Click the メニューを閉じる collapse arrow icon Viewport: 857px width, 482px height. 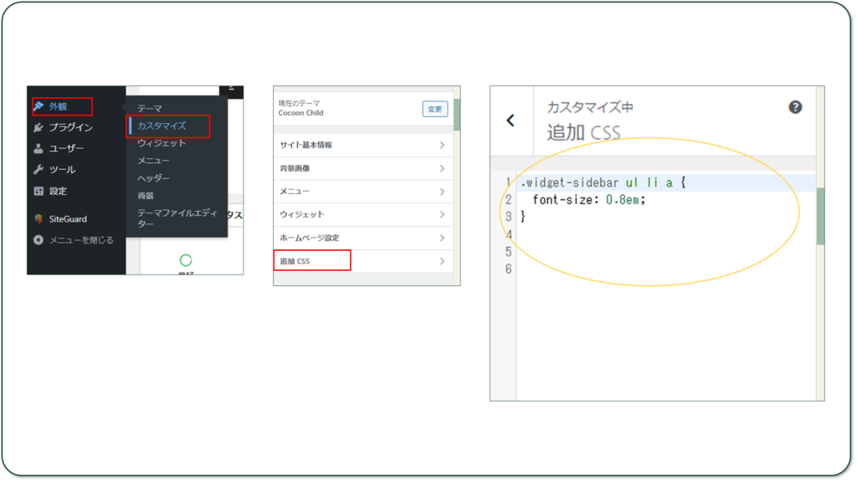click(38, 240)
